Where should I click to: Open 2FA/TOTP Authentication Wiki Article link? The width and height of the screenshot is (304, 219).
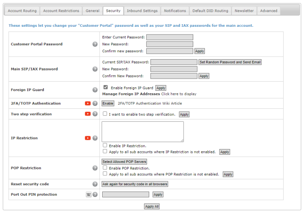[x=150, y=104]
